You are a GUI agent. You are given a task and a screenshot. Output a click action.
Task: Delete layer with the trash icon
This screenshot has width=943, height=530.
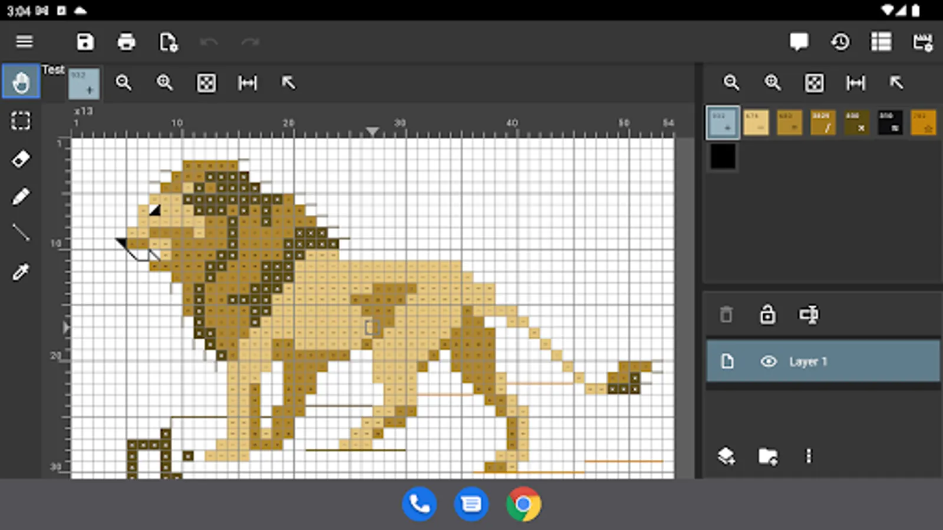tap(726, 314)
